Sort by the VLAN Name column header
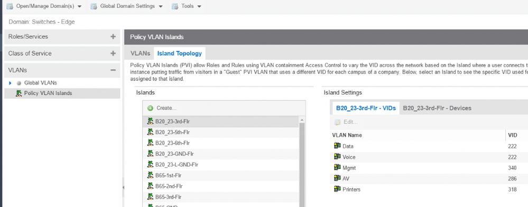The image size is (528, 207). pos(418,135)
